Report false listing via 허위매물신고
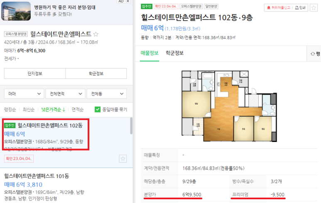Screen dimensions: 321x203 pos(279,8)
